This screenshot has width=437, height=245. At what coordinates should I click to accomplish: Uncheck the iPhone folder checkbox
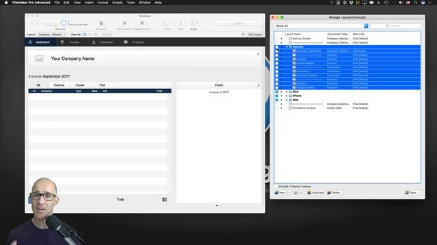277,96
